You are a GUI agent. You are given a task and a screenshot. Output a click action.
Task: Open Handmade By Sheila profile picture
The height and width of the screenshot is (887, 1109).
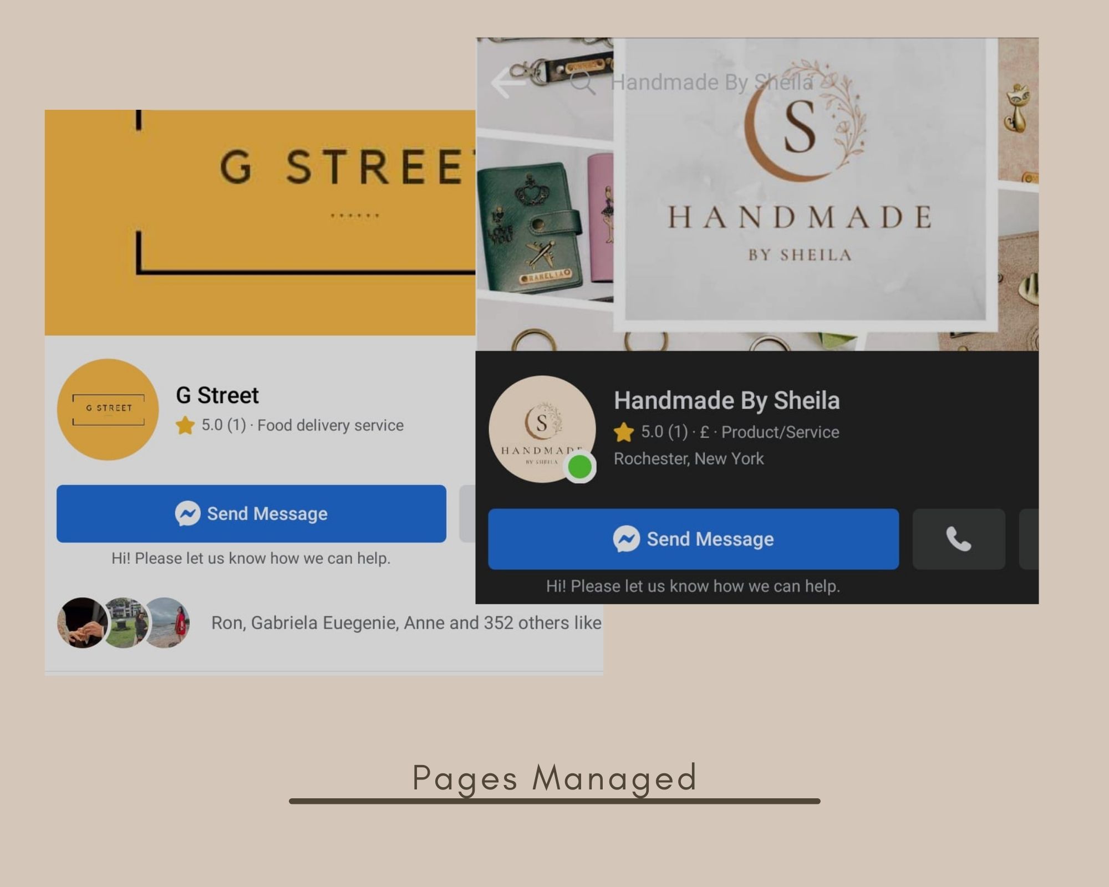(542, 429)
